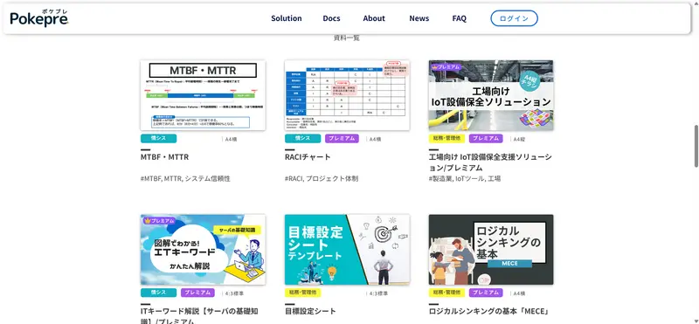The height and width of the screenshot is (324, 699).
Task: Open the MTBF・MTTR title link
Action: (x=164, y=157)
